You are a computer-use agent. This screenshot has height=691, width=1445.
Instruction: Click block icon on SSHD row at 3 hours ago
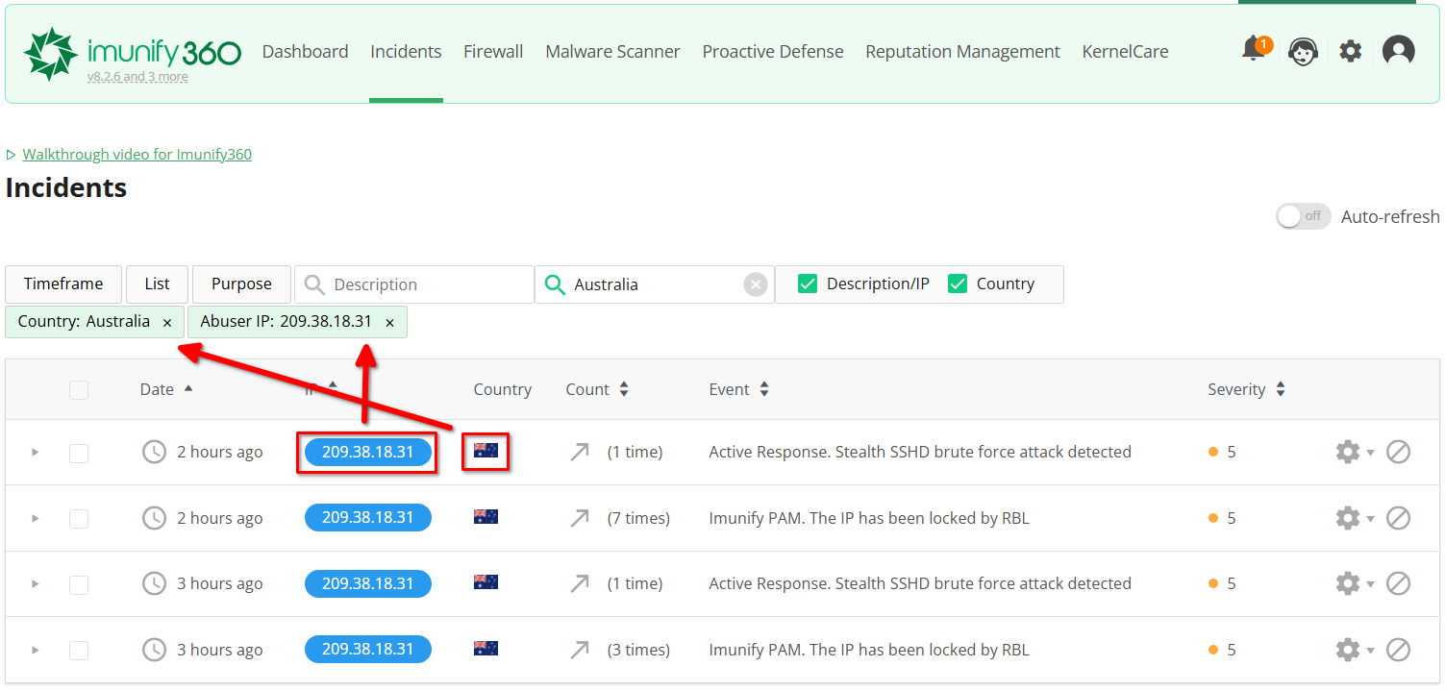click(1399, 583)
